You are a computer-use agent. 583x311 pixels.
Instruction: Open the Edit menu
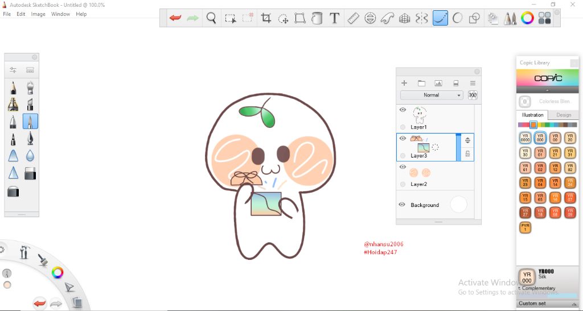coord(21,14)
